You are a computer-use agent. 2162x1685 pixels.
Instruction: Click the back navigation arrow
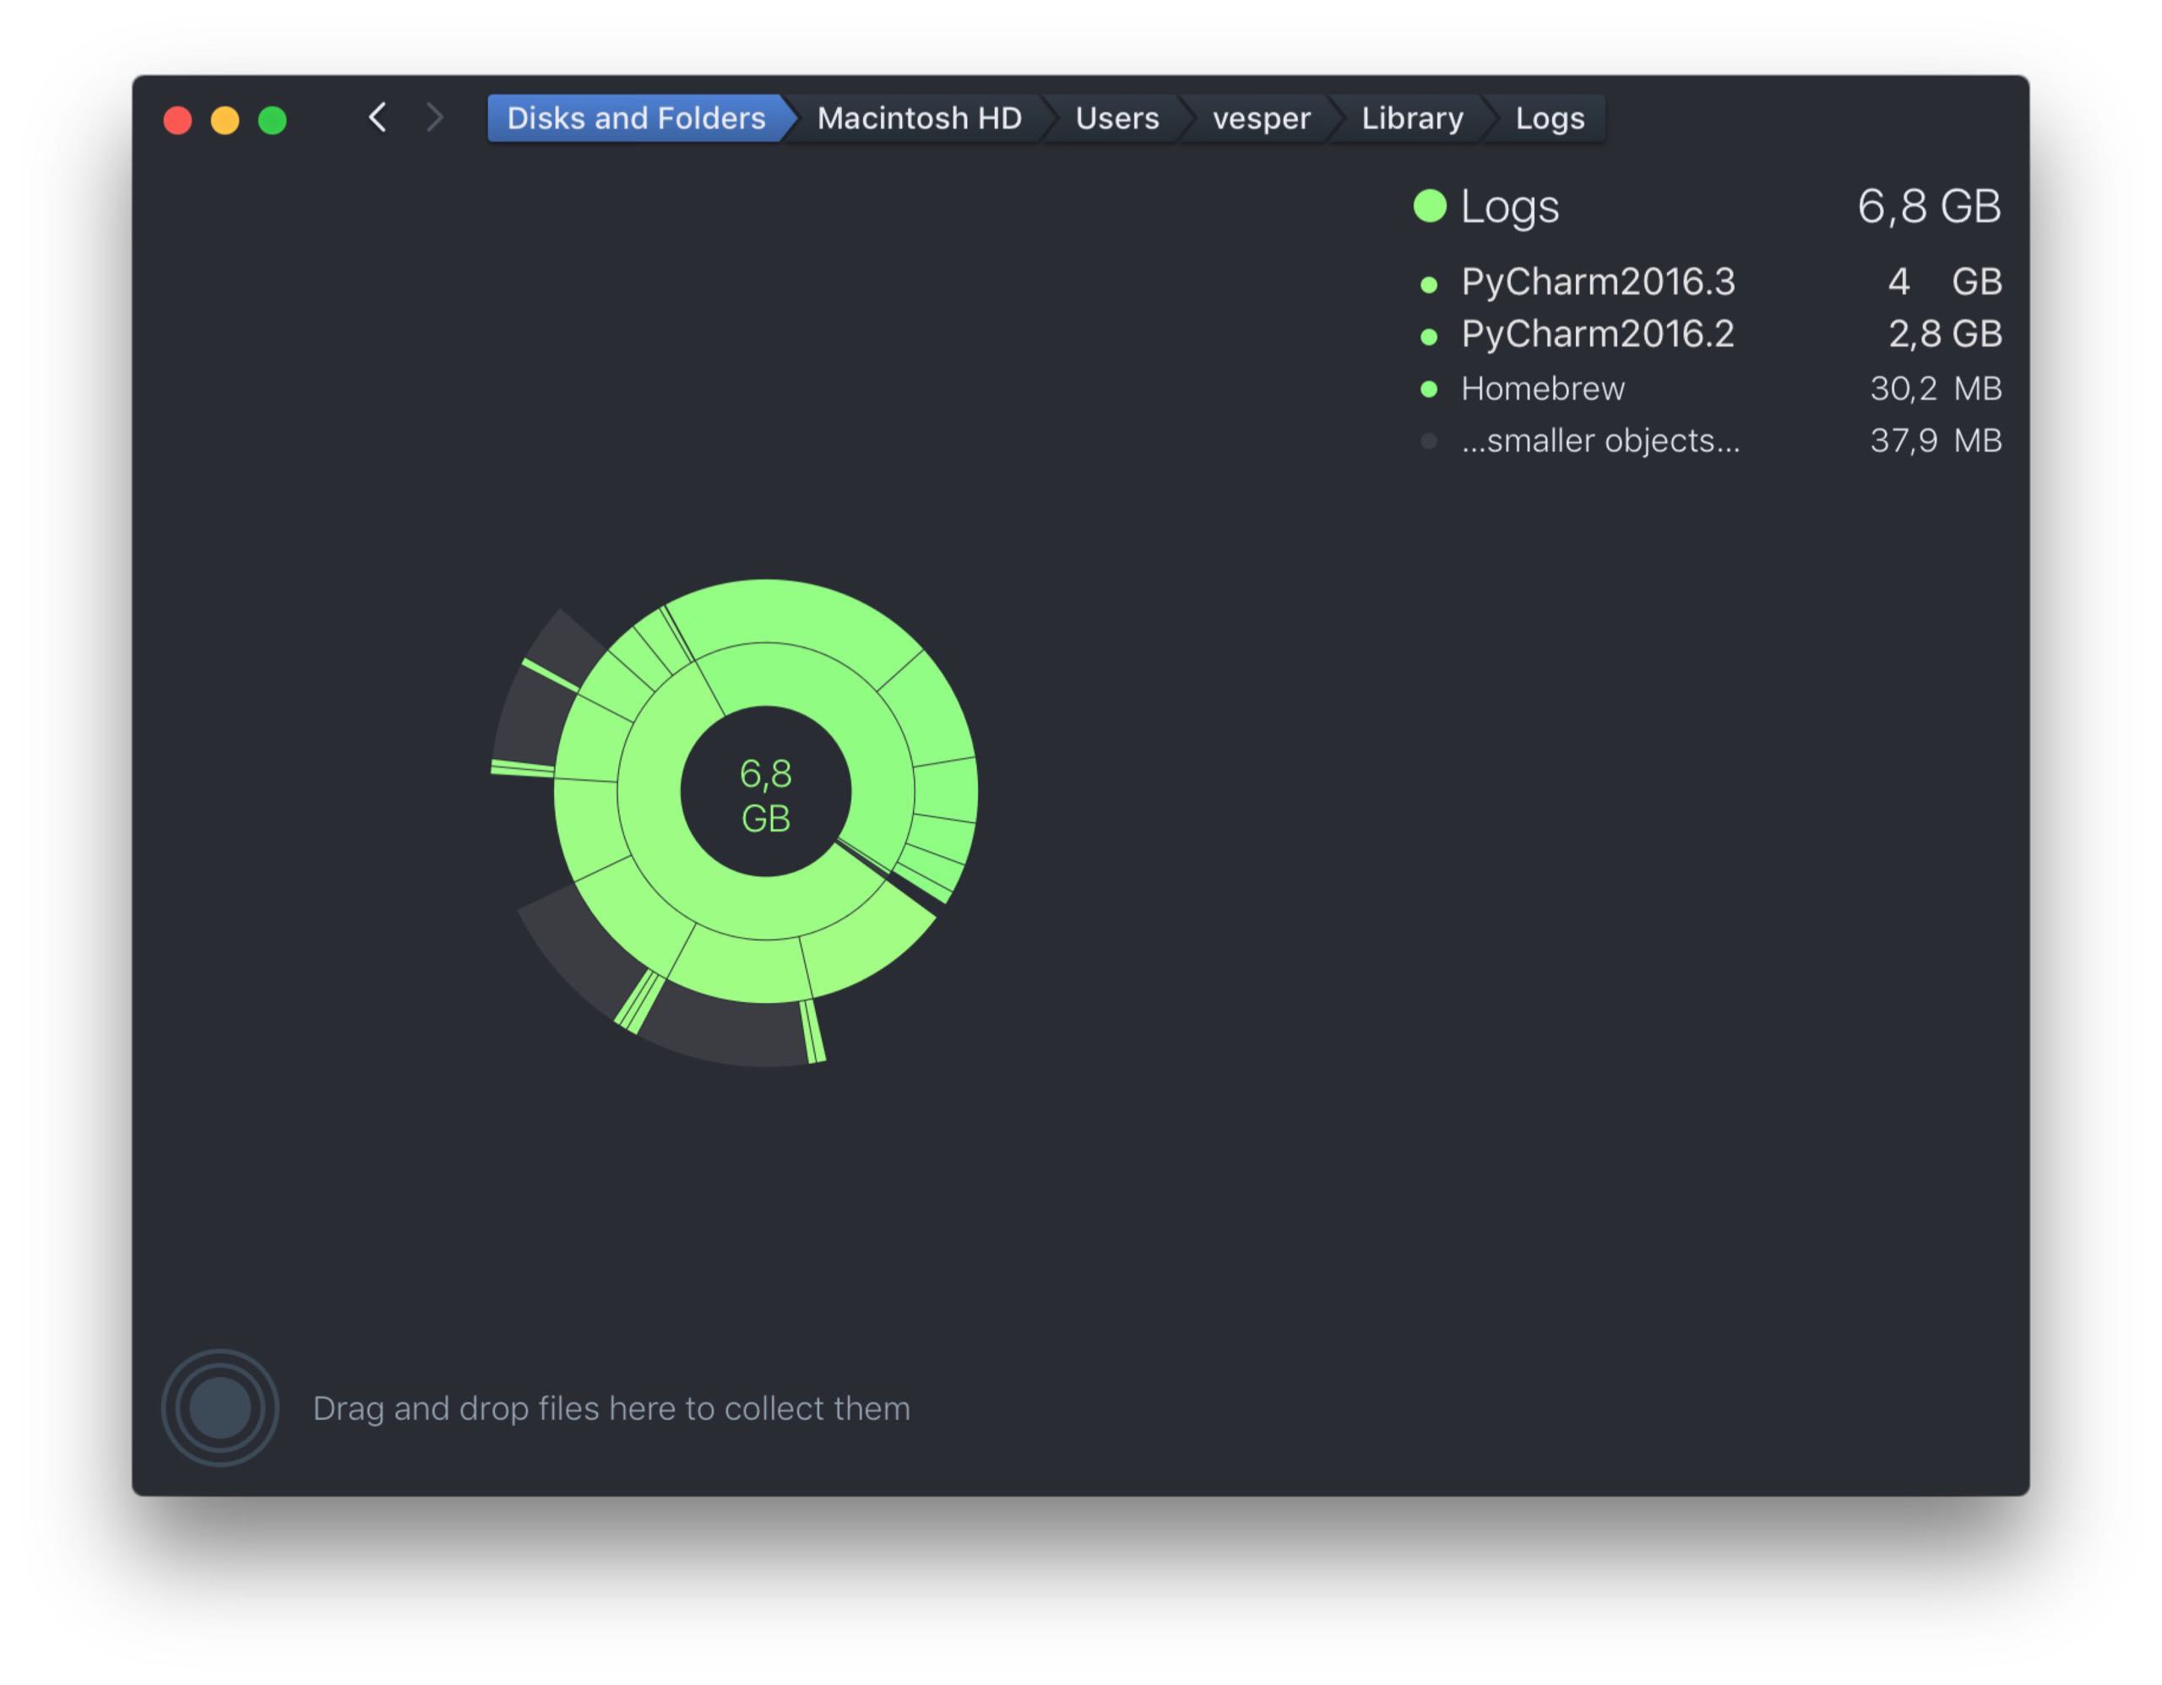click(378, 117)
